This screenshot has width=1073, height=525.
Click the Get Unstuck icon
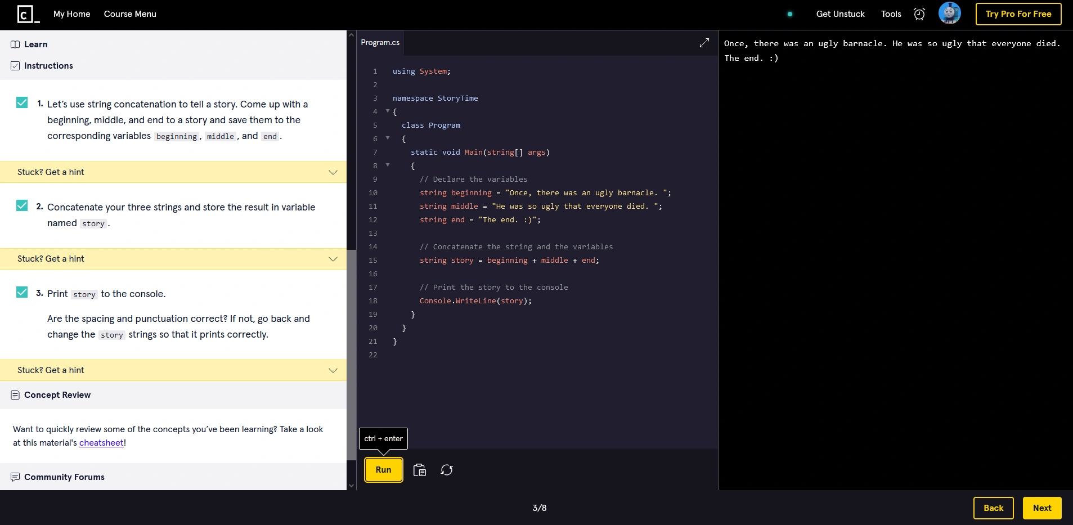click(839, 14)
